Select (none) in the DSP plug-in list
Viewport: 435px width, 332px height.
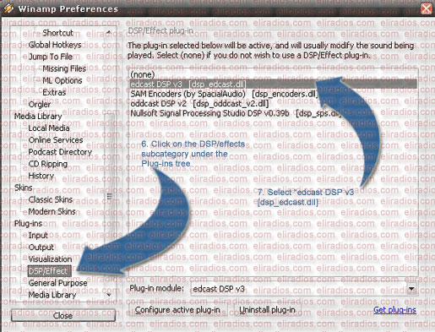tap(143, 74)
